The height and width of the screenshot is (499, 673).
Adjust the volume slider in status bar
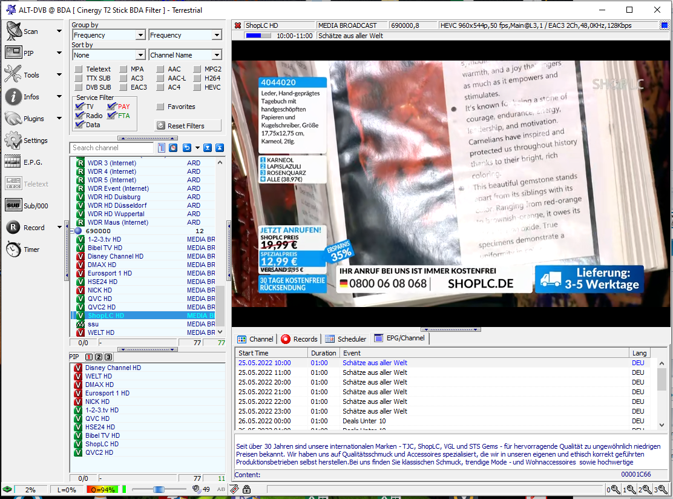[x=159, y=489]
